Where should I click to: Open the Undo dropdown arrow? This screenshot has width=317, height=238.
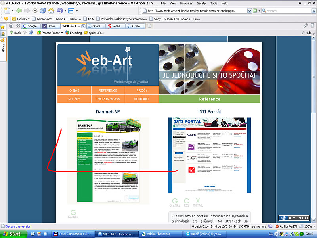(65, 11)
